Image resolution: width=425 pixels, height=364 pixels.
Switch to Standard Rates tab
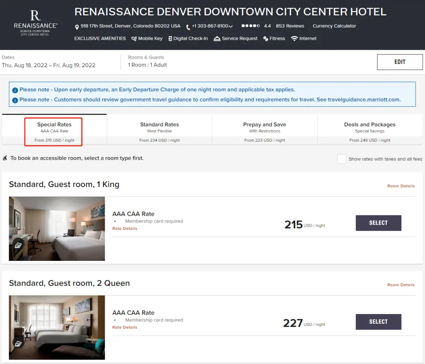click(159, 130)
